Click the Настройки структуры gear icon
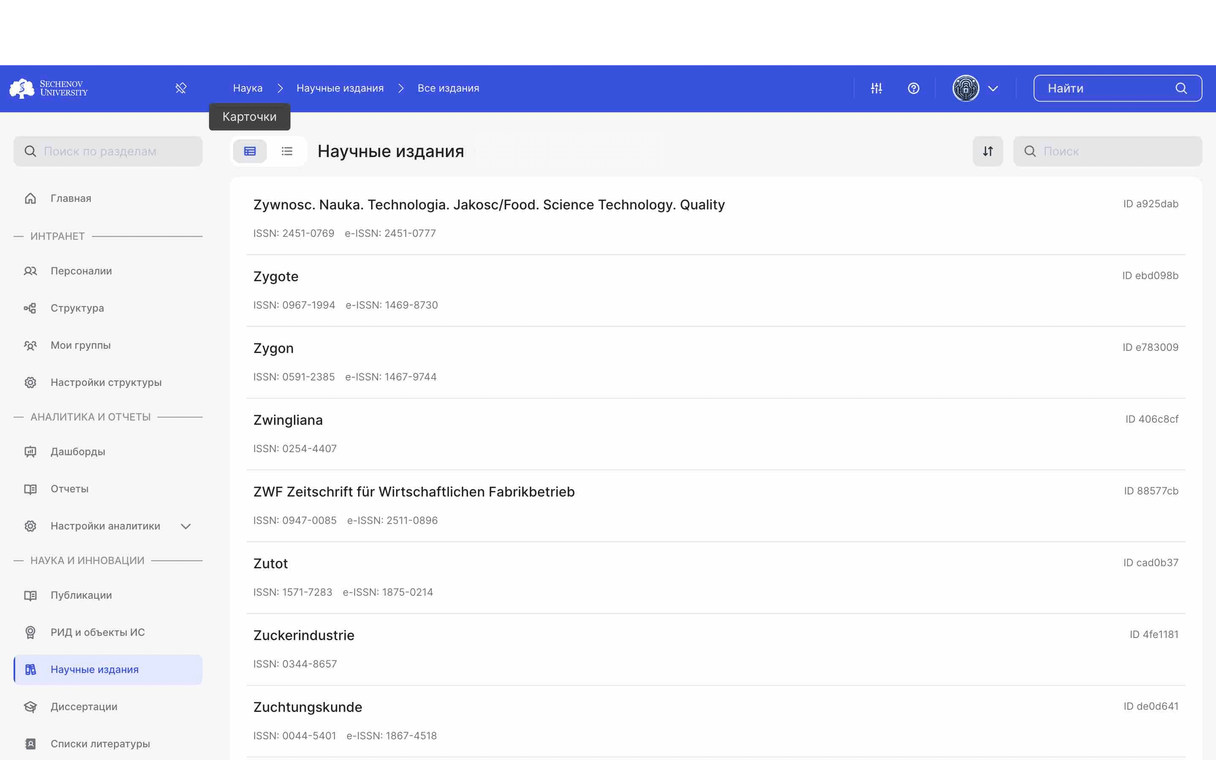This screenshot has width=1216, height=760. (31, 383)
